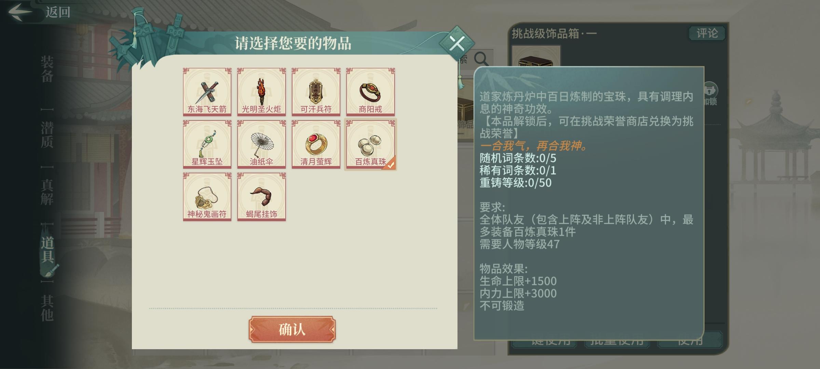Click the search magnifier icon
Screen dimensions: 820x369
click(x=481, y=59)
